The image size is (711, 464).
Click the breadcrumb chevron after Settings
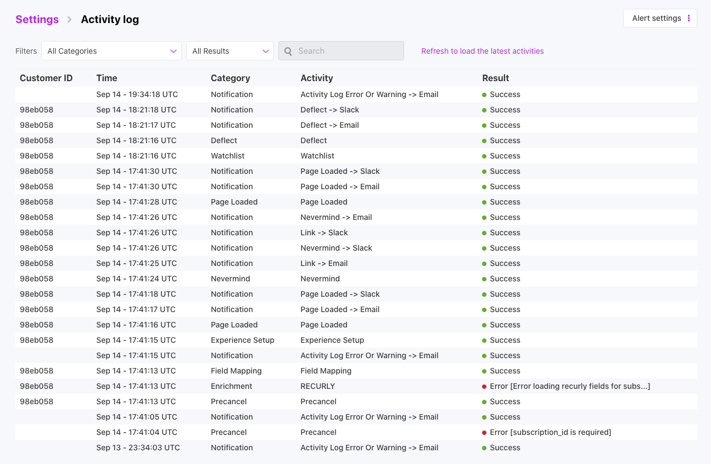pyautogui.click(x=69, y=19)
